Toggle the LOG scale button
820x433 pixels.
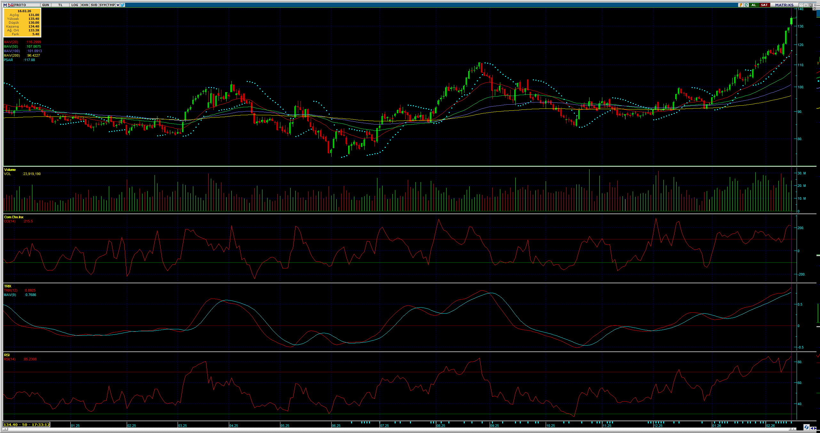pyautogui.click(x=75, y=5)
